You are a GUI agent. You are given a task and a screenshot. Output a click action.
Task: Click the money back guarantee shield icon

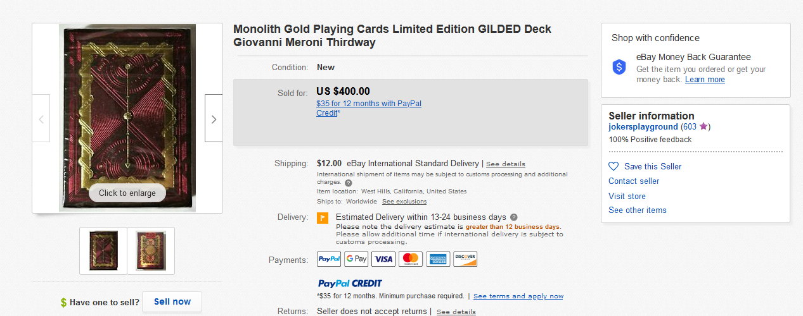tap(619, 67)
